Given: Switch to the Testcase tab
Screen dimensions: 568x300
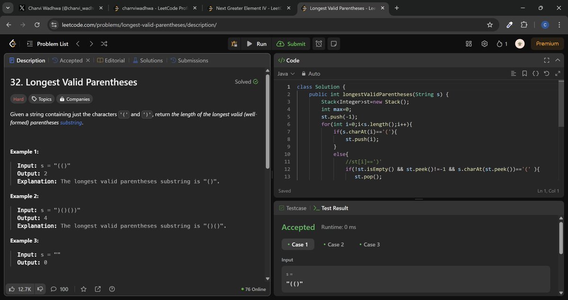Looking at the screenshot, I should 293,208.
